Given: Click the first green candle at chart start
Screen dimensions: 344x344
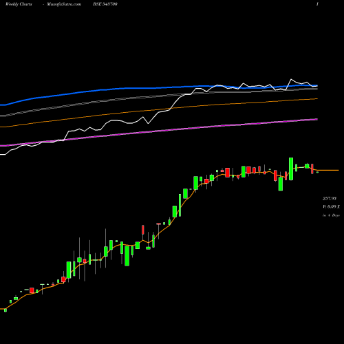Looking at the screenshot, I should point(6,310).
